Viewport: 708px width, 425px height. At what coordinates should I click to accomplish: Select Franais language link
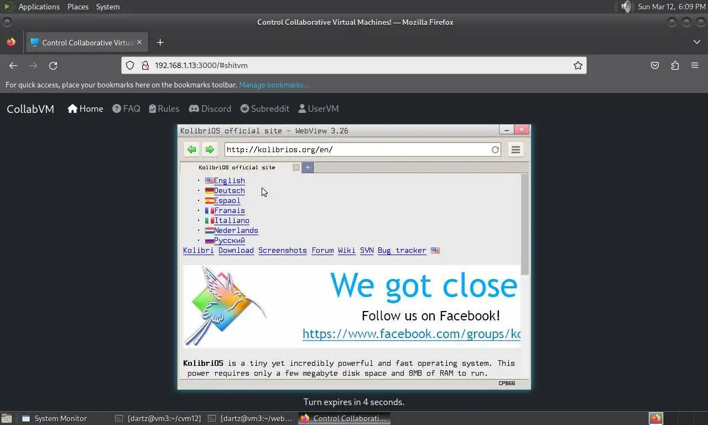click(229, 210)
